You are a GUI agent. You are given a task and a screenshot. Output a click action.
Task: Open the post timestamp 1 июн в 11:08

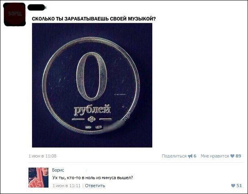pyautogui.click(x=42, y=156)
